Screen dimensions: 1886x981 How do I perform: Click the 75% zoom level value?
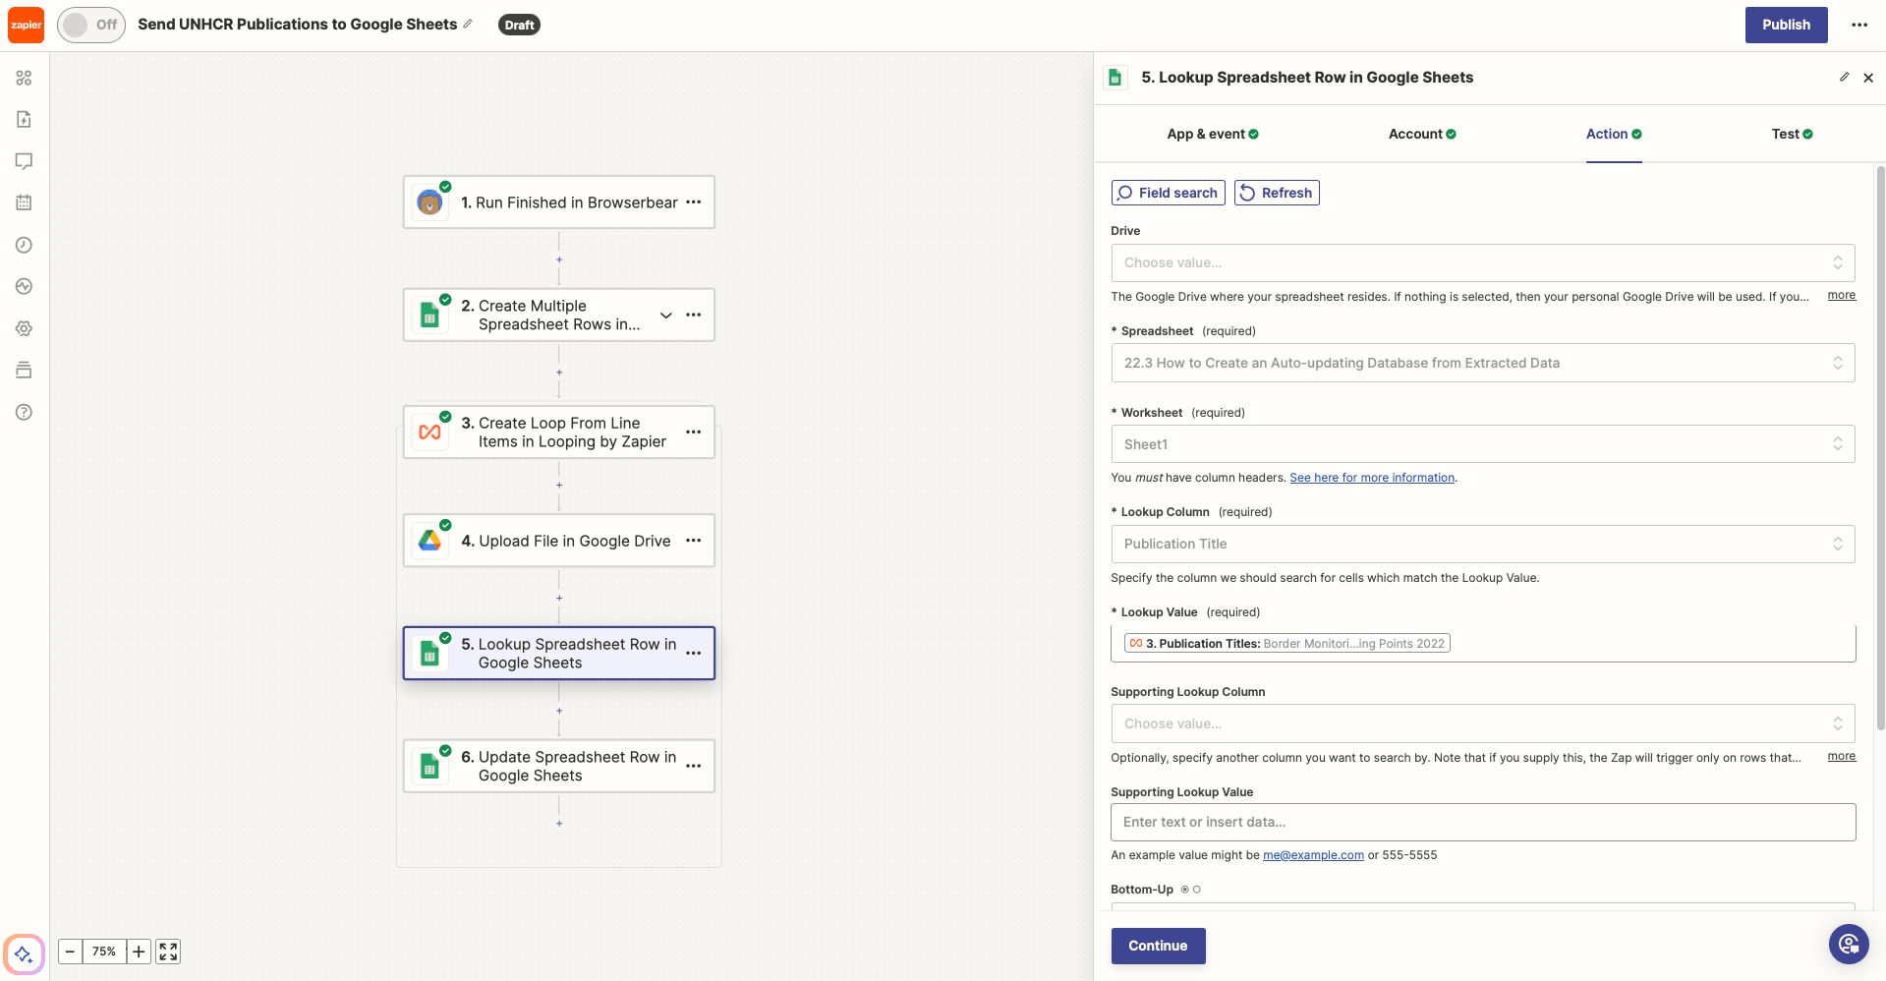pyautogui.click(x=104, y=952)
